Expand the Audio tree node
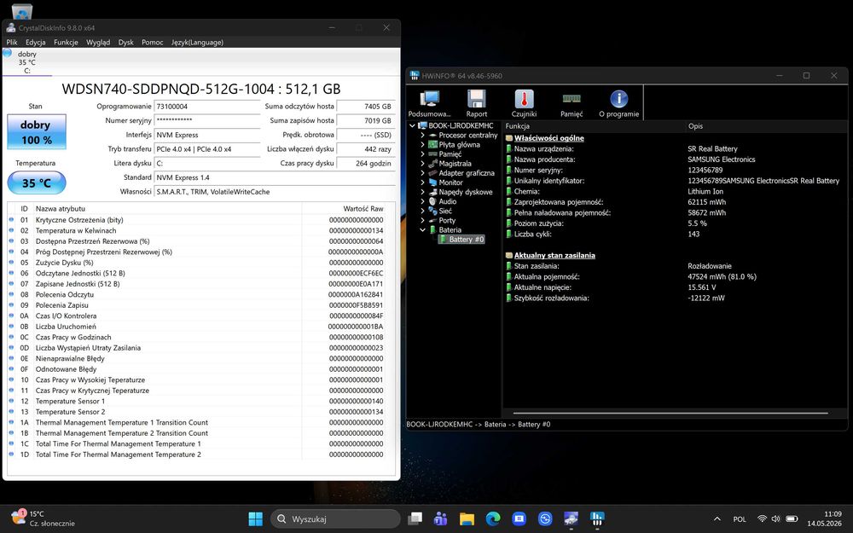 [x=422, y=201]
